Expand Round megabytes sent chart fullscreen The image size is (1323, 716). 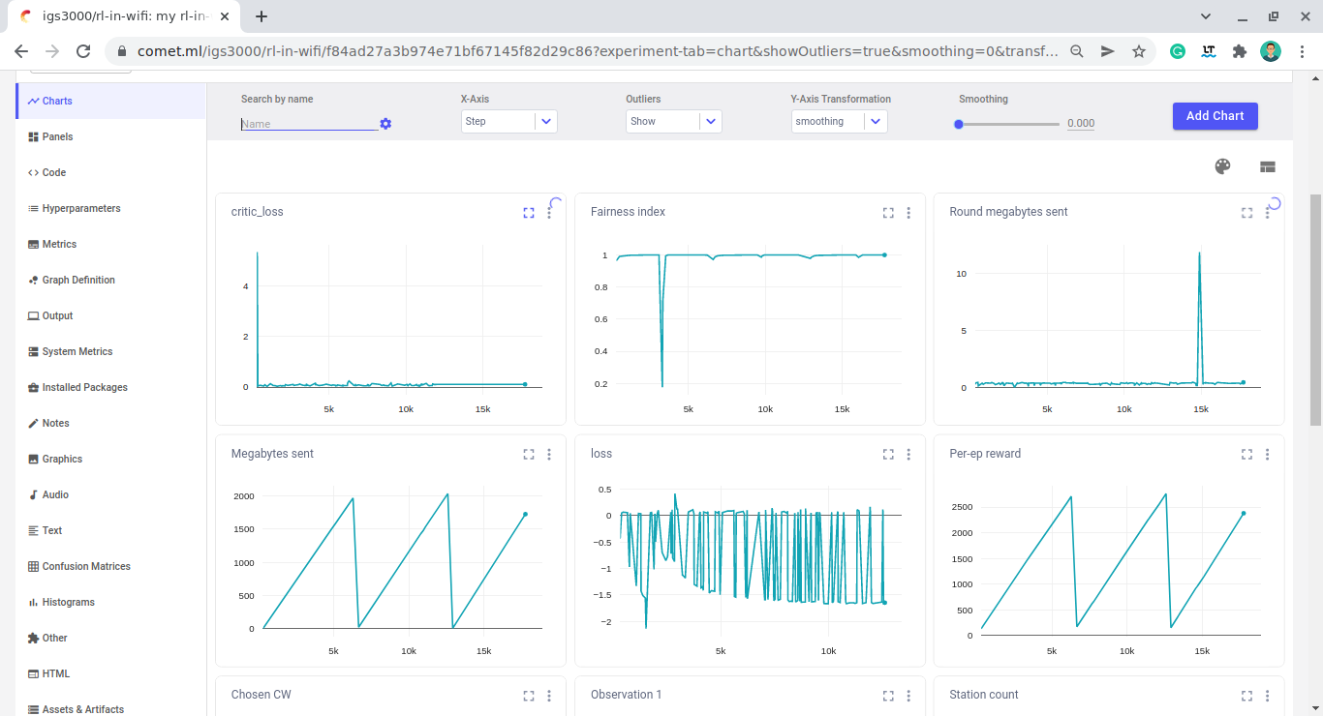[1247, 213]
